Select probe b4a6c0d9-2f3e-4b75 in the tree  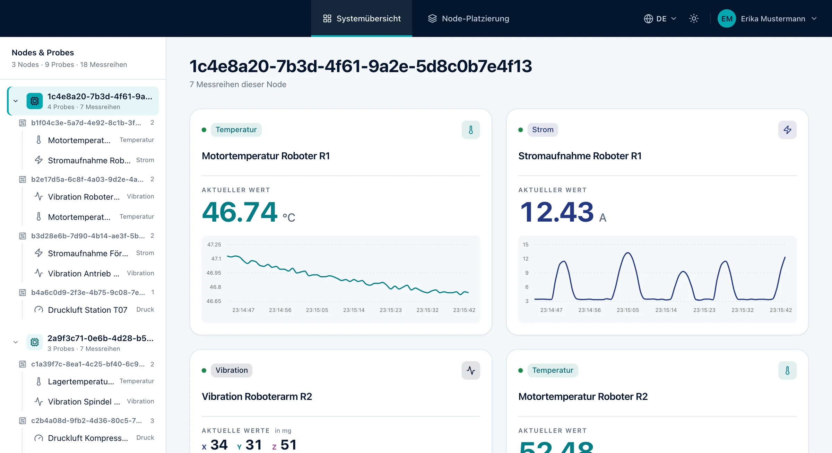[86, 293]
